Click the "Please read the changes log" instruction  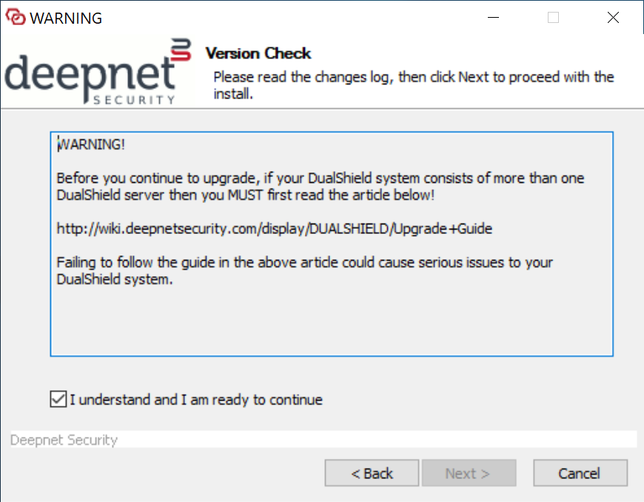[x=413, y=85]
